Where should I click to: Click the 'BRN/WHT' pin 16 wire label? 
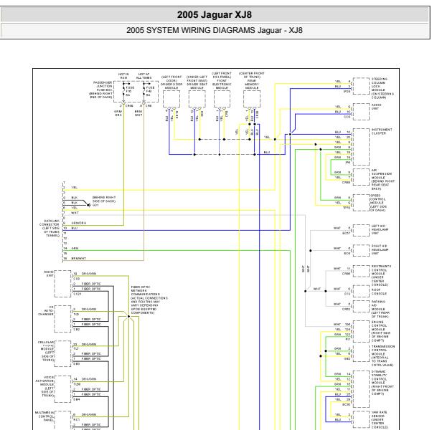pos(78,258)
